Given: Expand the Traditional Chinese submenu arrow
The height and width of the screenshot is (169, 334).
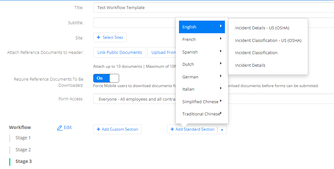Looking at the screenshot, I should point(221,113).
